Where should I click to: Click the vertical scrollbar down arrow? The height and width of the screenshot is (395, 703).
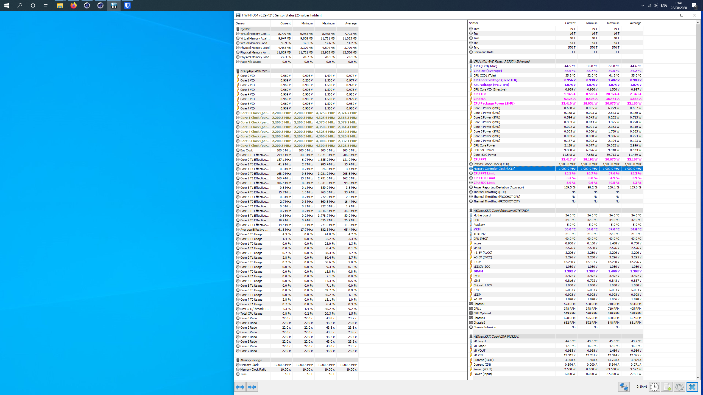(x=698, y=378)
